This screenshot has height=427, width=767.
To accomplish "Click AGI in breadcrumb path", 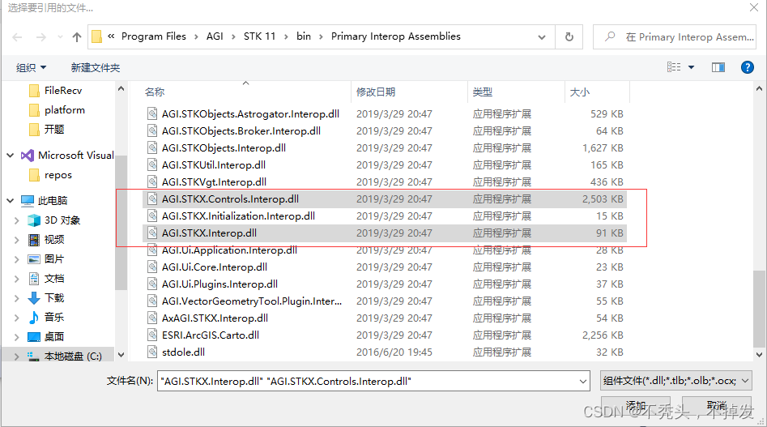I will pos(215,36).
